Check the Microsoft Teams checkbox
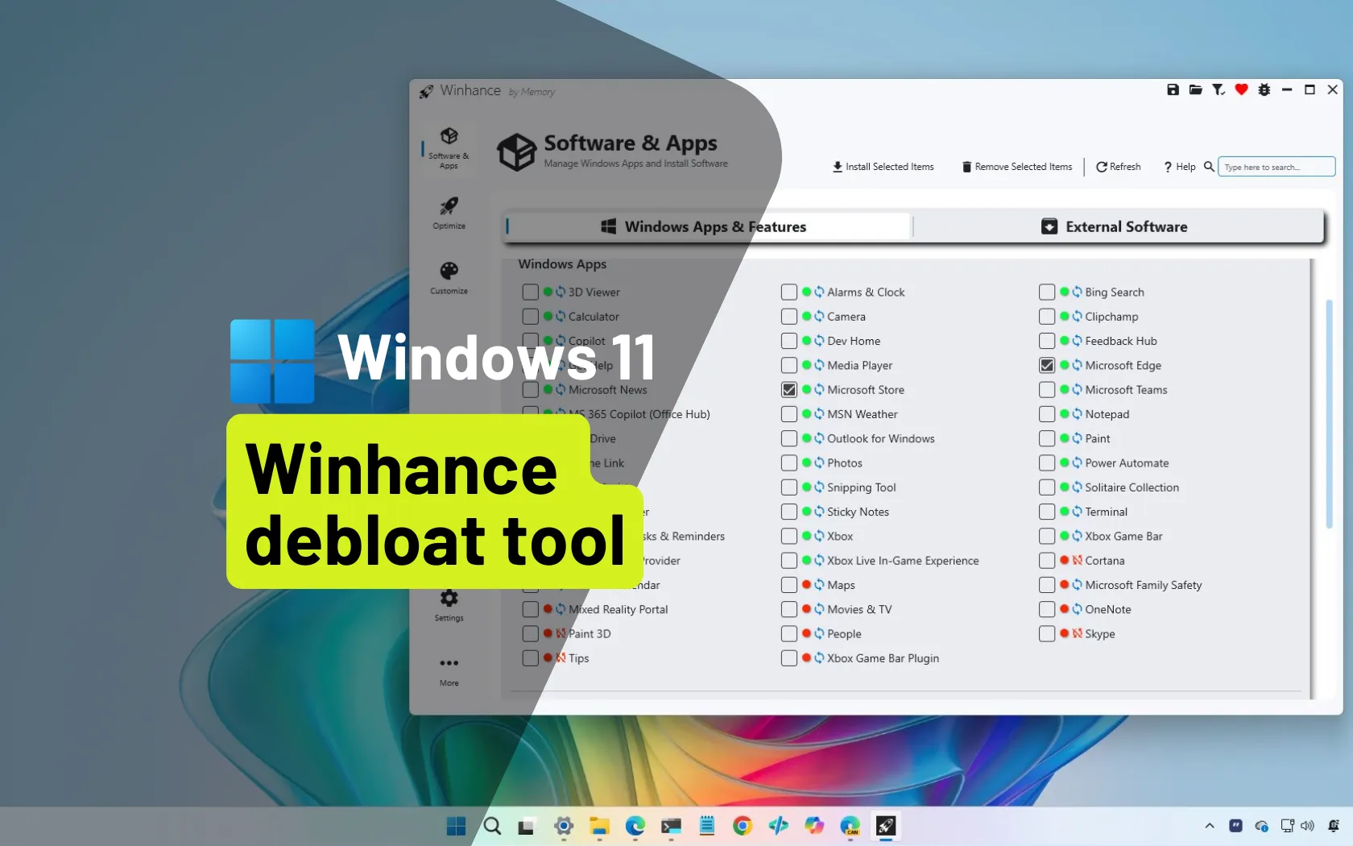 (1047, 390)
